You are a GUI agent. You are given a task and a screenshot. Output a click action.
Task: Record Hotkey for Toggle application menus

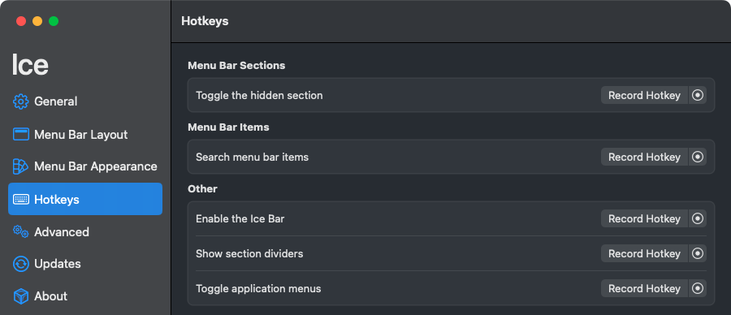(x=644, y=288)
